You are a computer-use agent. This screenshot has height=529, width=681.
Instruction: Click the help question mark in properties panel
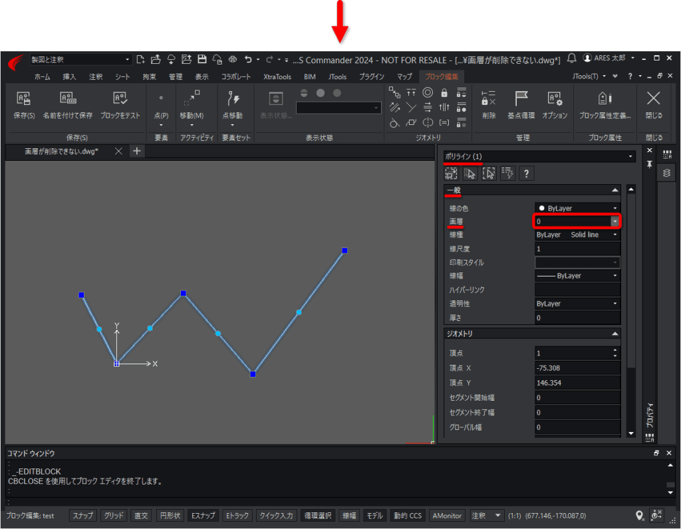526,173
